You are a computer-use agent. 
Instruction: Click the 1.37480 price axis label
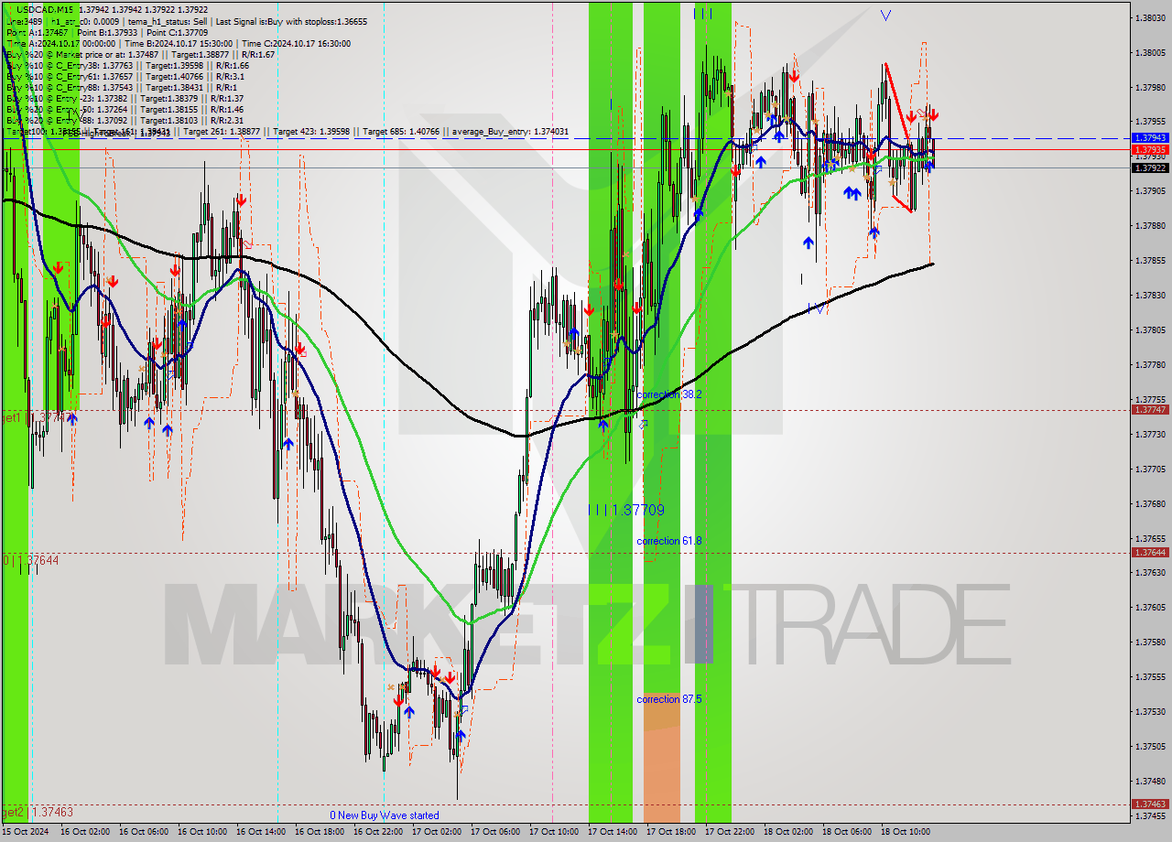tap(1151, 782)
